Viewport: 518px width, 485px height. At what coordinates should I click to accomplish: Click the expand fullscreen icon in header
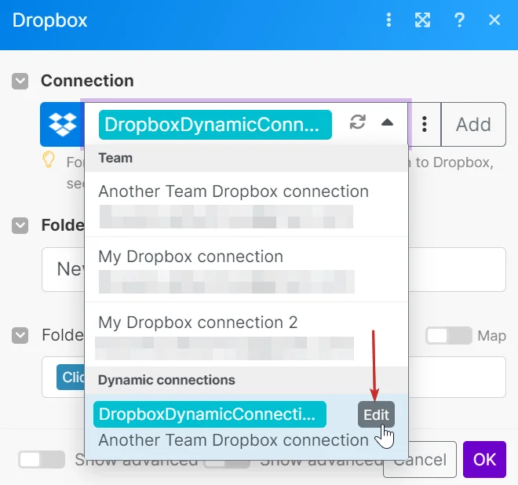point(422,20)
